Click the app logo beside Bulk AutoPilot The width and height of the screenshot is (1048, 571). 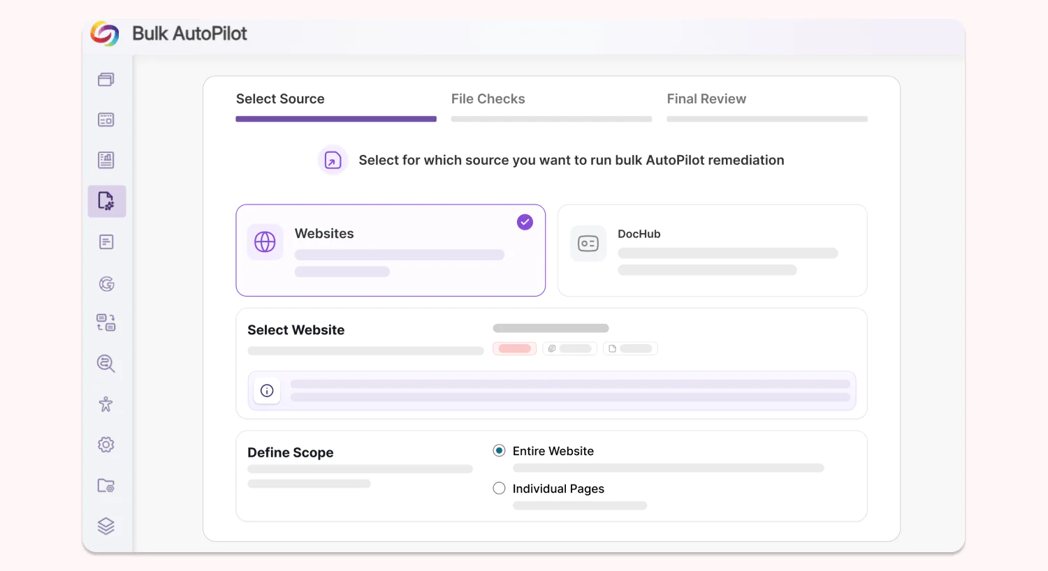105,34
